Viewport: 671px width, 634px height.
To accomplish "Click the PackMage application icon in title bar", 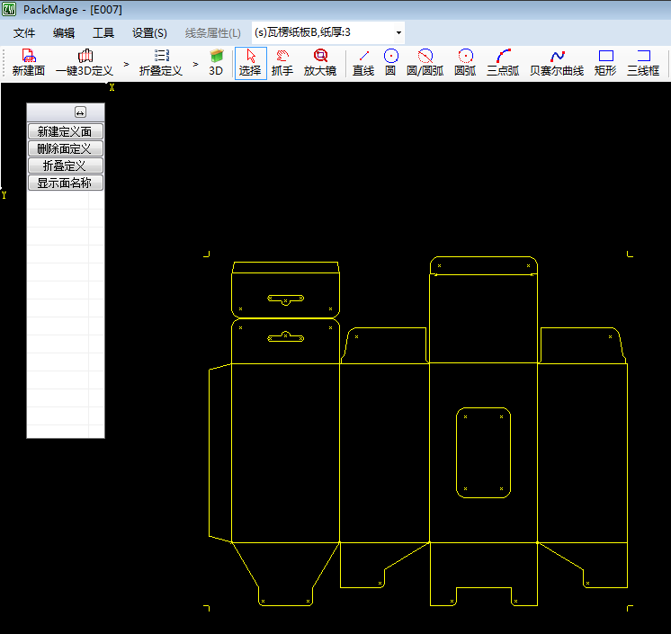I will [9, 9].
